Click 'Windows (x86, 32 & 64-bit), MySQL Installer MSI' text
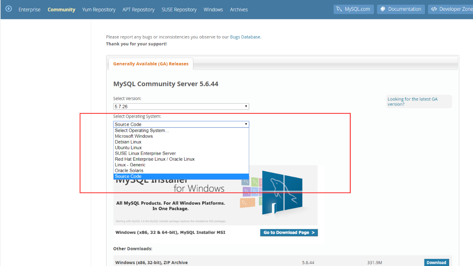Screen dimensions: 473x266 pos(170,233)
